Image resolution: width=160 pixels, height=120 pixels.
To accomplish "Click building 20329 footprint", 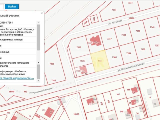I will point(95,40).
